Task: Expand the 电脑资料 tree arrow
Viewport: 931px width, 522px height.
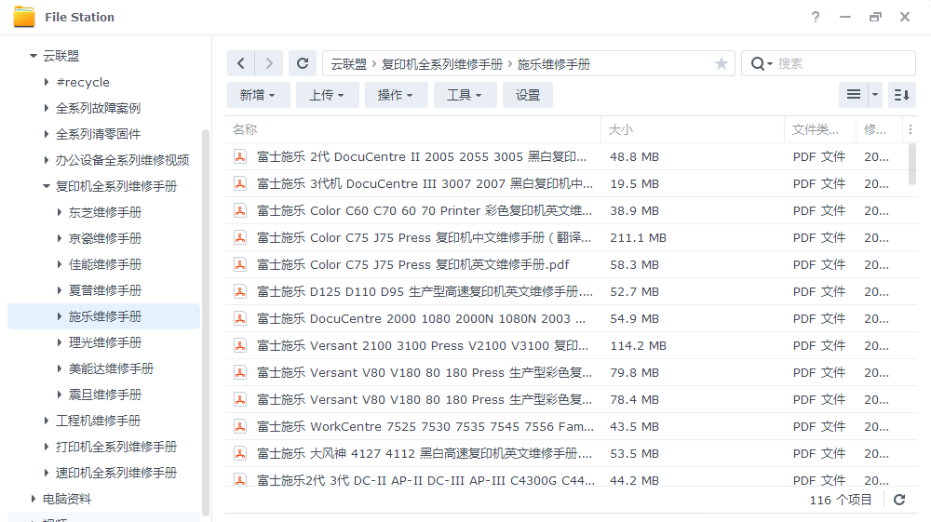Action: coord(34,499)
